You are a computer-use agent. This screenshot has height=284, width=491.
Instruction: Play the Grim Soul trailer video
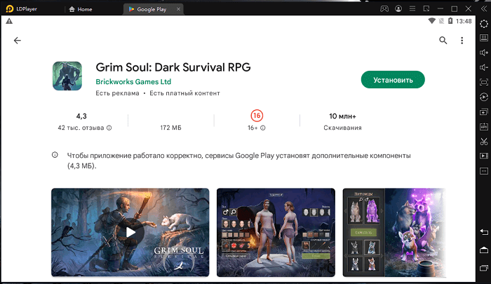pyautogui.click(x=130, y=232)
